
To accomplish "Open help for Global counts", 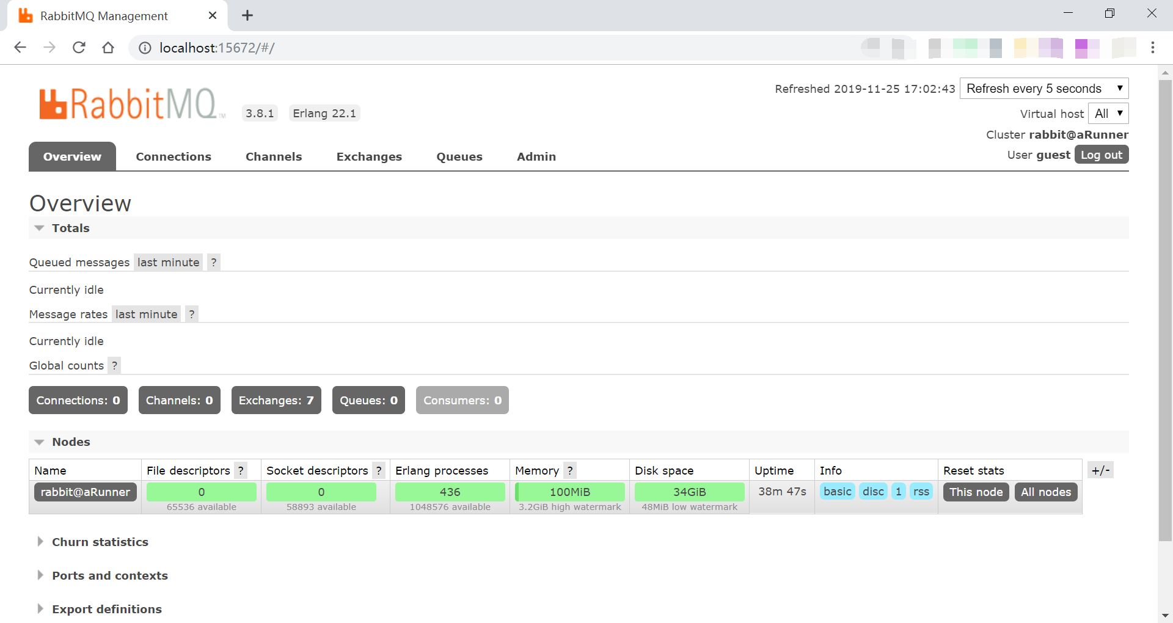I will [114, 366].
